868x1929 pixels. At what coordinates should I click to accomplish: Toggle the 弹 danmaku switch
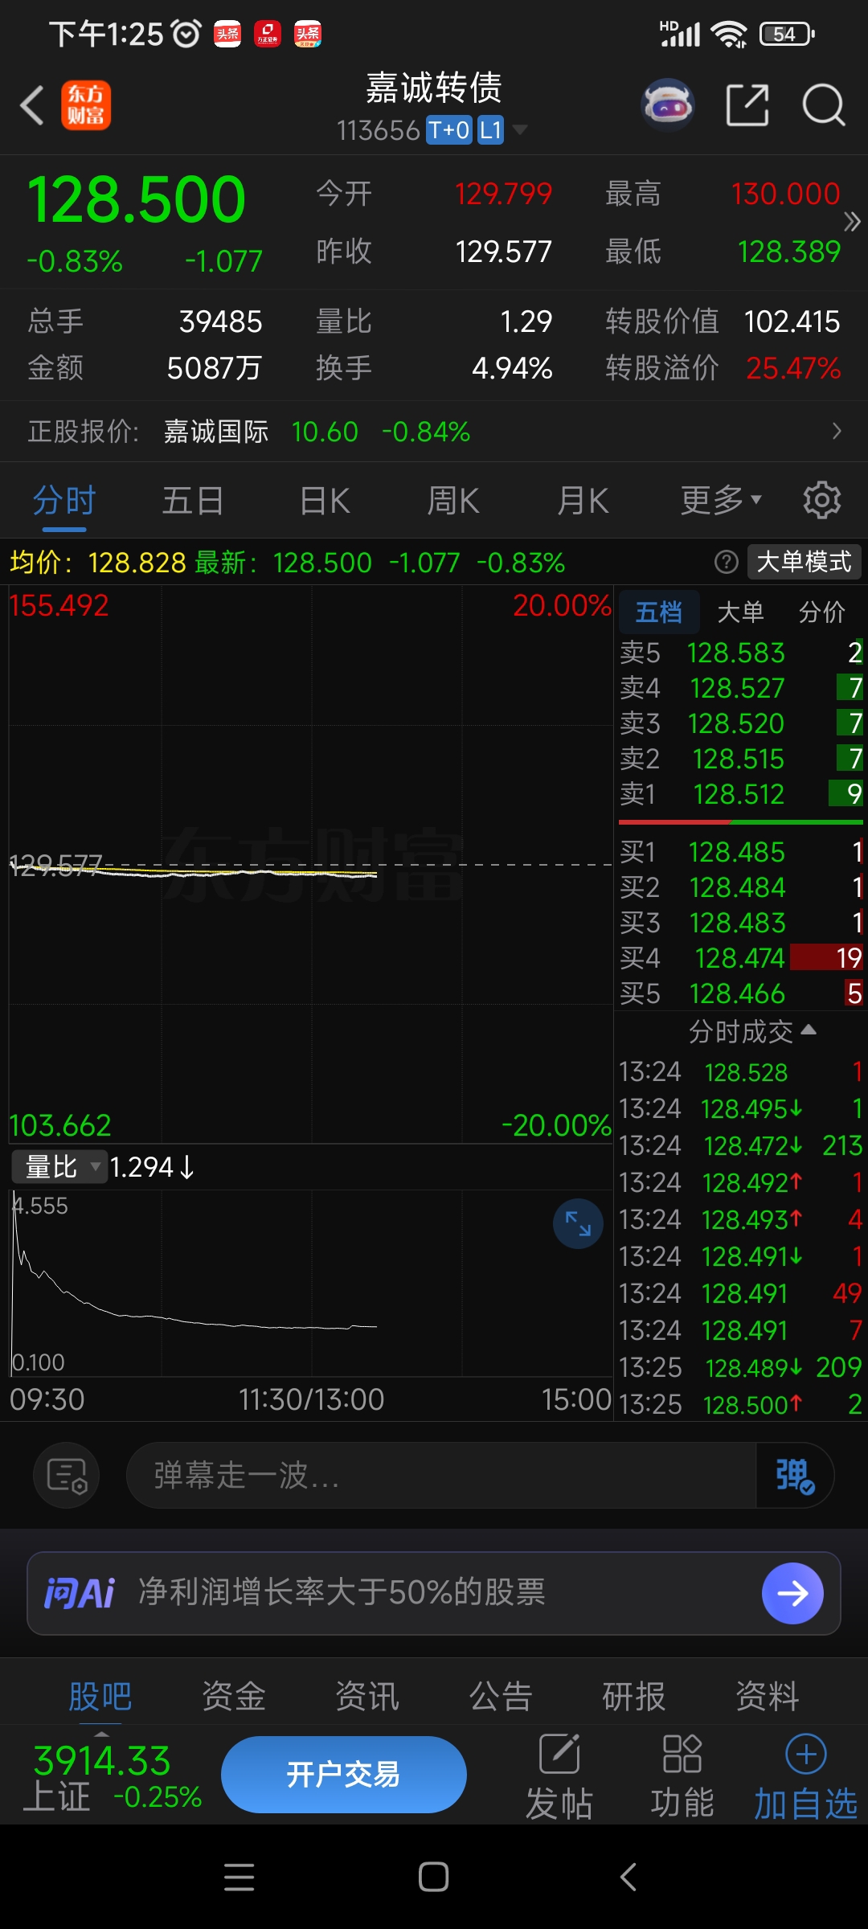794,1476
